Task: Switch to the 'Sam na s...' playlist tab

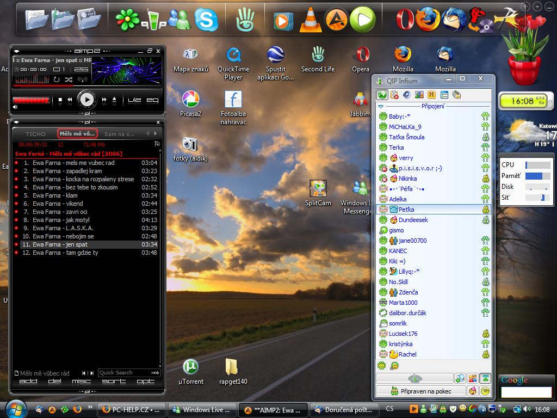Action: pyautogui.click(x=119, y=134)
